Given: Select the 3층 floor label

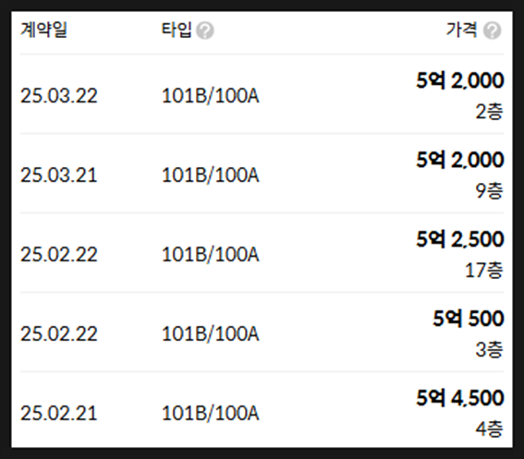Looking at the screenshot, I should (x=489, y=349).
